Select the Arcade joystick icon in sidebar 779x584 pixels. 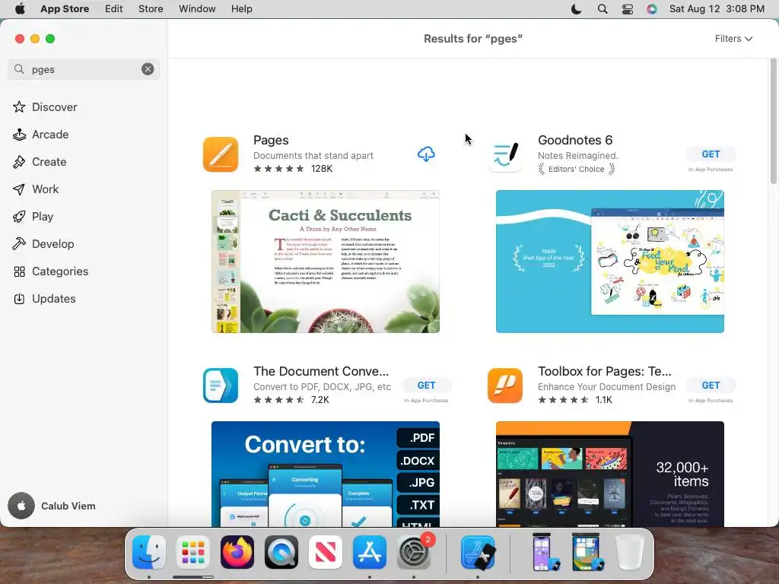pos(19,134)
